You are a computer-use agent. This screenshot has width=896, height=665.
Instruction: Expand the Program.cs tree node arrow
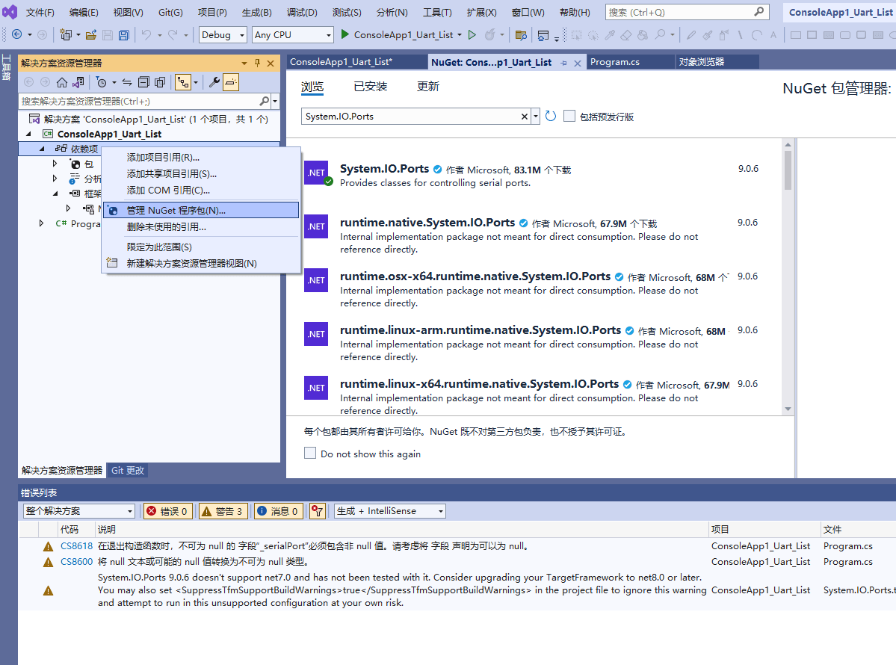click(x=41, y=223)
